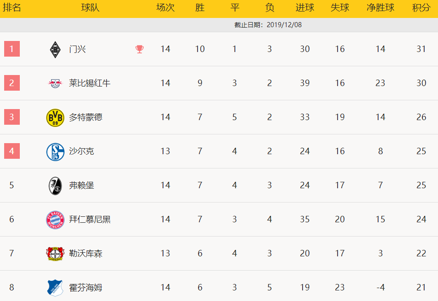Sort table by 积分 column header
Viewport: 438px width, 301px height.
point(421,7)
